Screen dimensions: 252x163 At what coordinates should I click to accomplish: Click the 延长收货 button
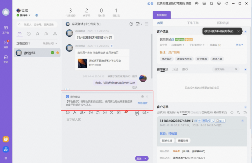[167, 141]
